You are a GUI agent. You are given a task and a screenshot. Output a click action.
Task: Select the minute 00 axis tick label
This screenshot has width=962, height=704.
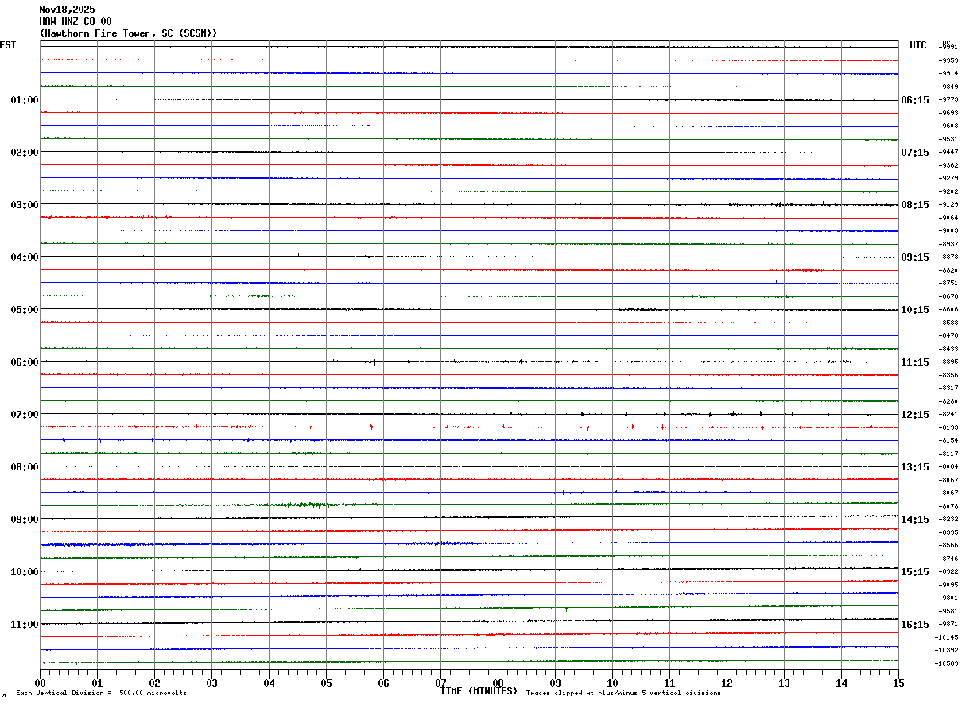point(40,683)
